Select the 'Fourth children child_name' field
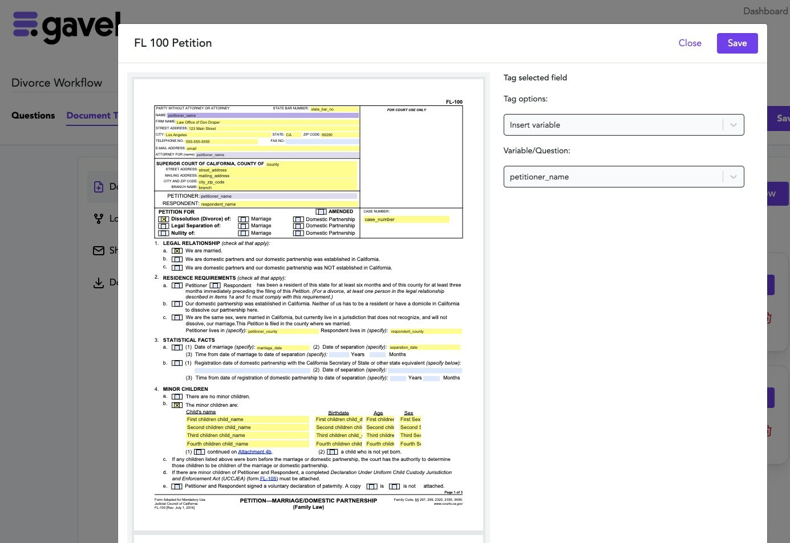The image size is (790, 543). click(248, 444)
